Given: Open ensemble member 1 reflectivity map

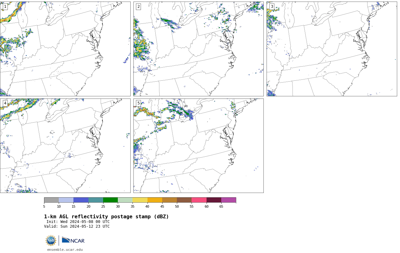Looking at the screenshot, I should point(65,49).
